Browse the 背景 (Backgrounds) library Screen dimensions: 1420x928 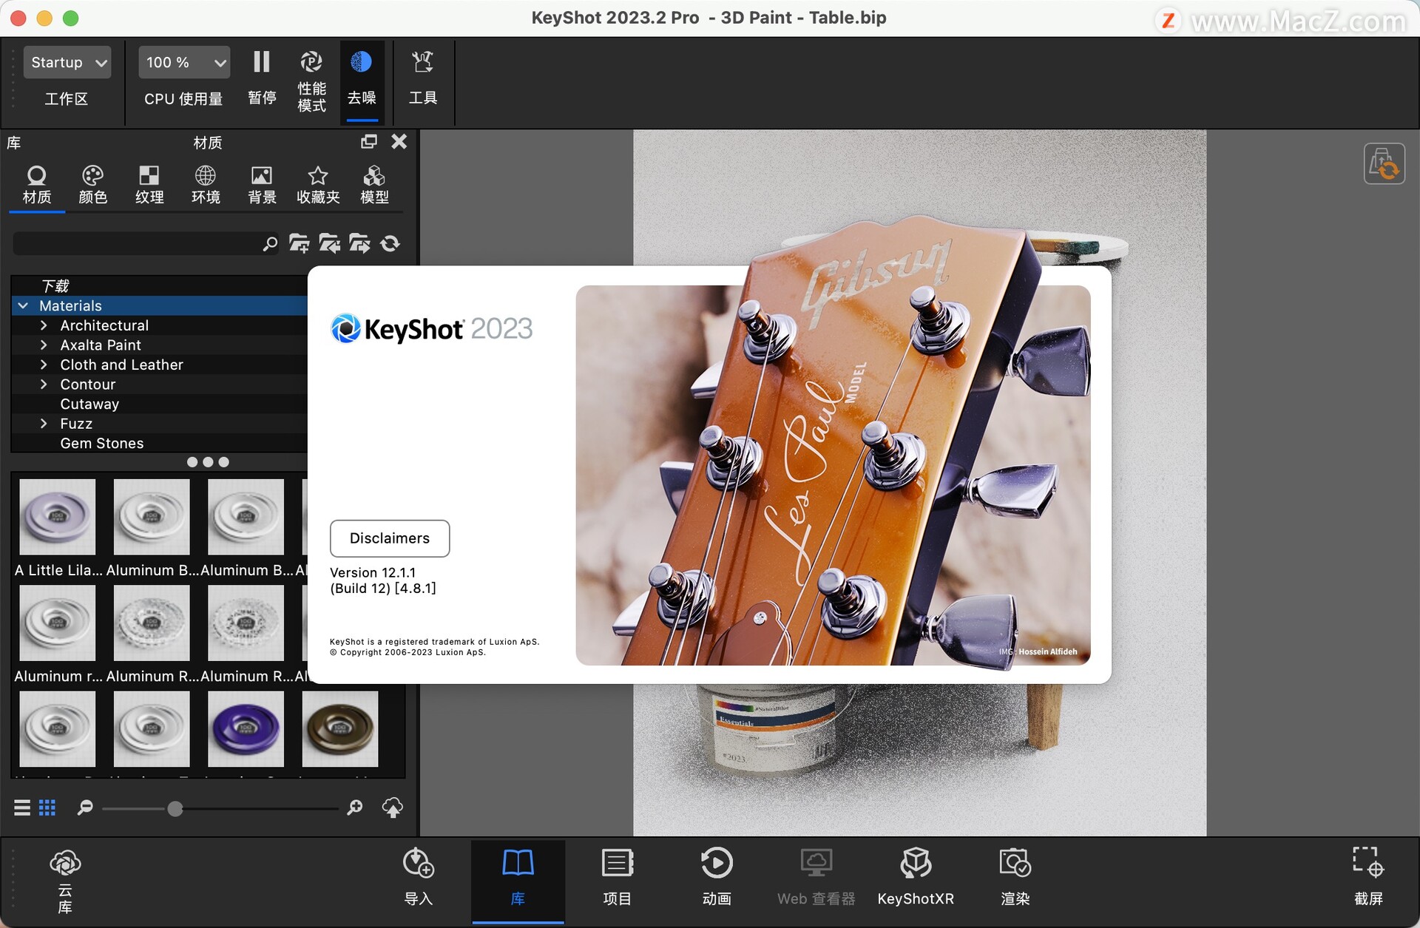[x=261, y=183]
